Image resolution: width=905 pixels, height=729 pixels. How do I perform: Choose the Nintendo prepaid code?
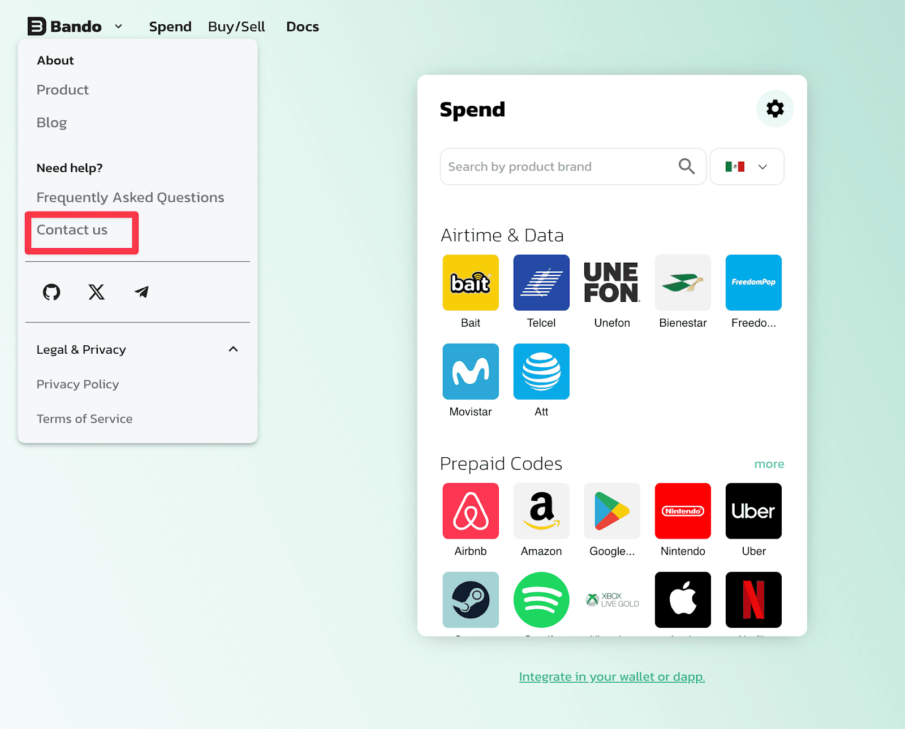click(683, 511)
